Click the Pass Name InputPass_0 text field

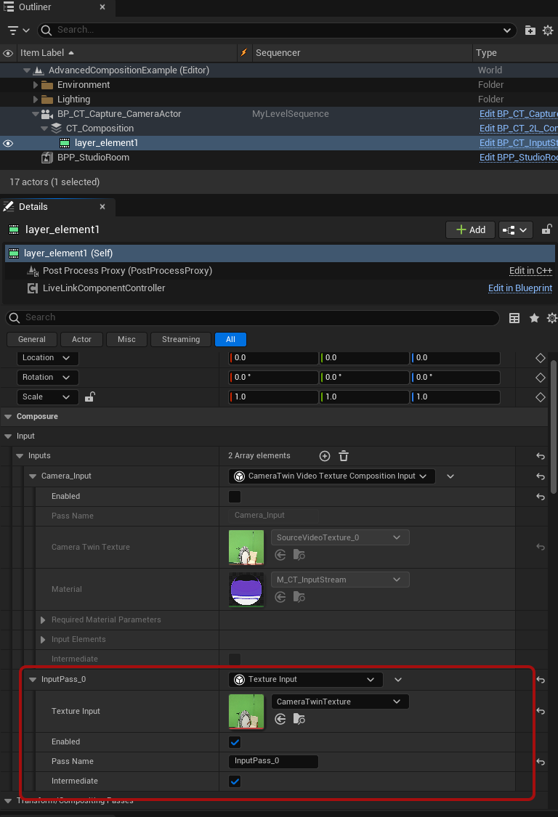pos(273,761)
